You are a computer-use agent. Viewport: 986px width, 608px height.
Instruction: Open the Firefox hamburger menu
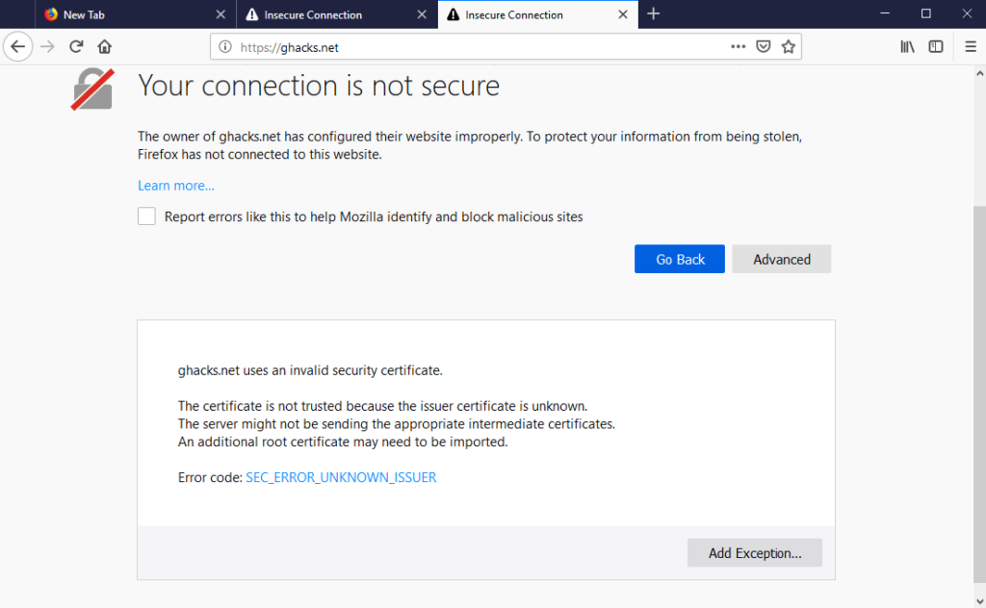(971, 46)
